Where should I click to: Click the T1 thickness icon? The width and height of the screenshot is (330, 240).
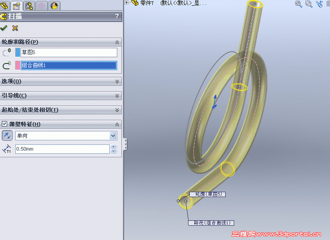pyautogui.click(x=7, y=149)
